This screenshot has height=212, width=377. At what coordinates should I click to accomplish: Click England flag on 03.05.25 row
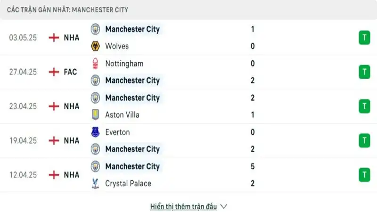click(54, 38)
